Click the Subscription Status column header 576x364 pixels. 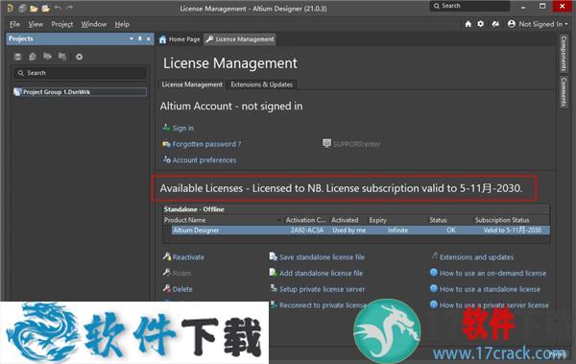(502, 220)
